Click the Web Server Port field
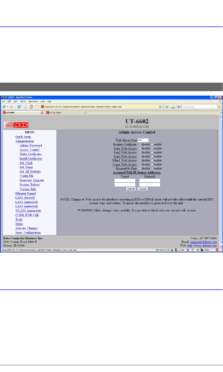The image size is (223, 372). [143, 140]
